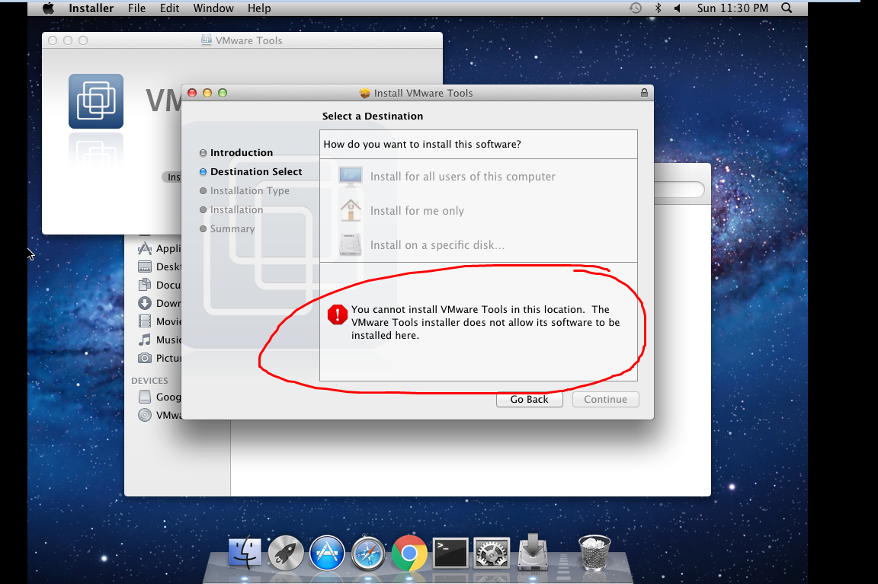Open Safari compass from the Dock
The height and width of the screenshot is (584, 878).
[x=368, y=554]
